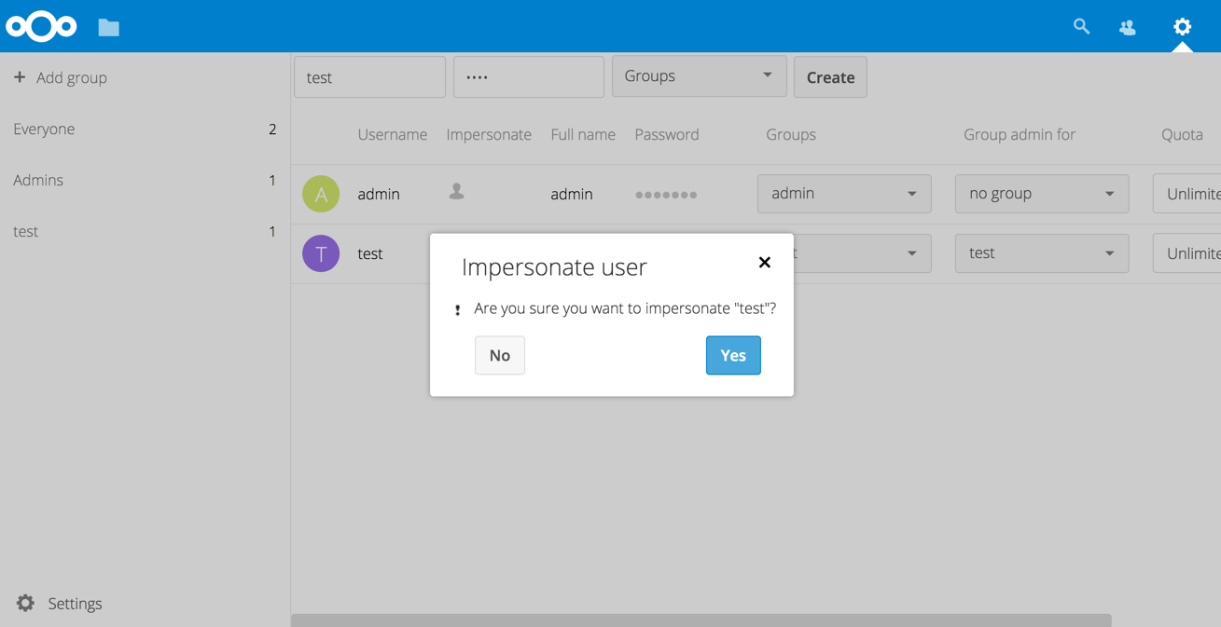The width and height of the screenshot is (1221, 627).
Task: Open the Files folder icon
Action: pyautogui.click(x=108, y=28)
